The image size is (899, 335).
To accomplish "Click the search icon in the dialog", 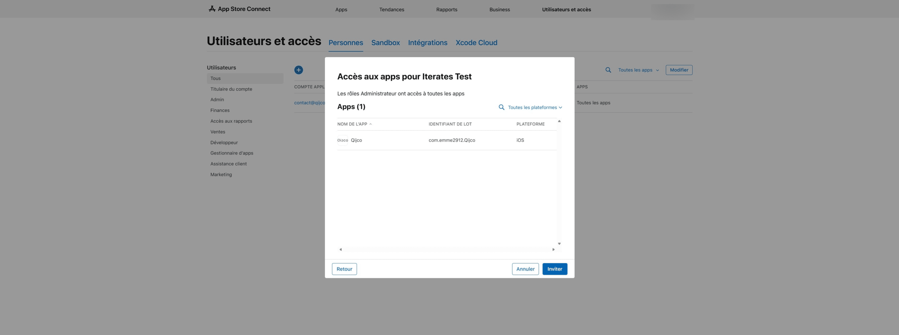I will (501, 107).
